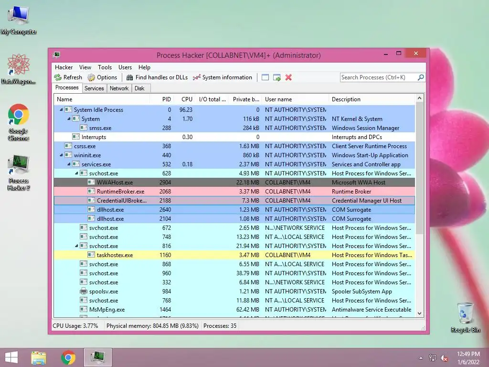
Task: Select the CredentialUIBroker row
Action: pos(234,200)
